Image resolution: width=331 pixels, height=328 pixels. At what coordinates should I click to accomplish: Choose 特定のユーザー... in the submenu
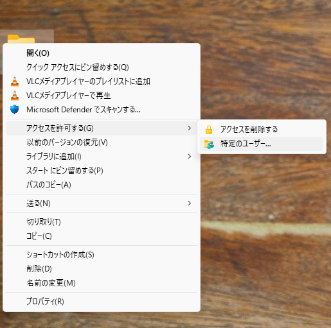(x=262, y=144)
